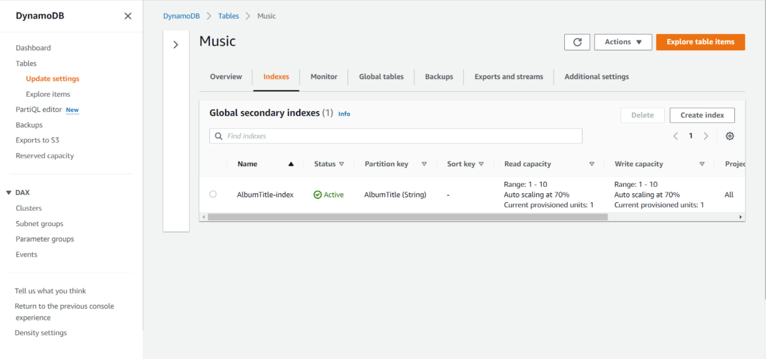Screen dimensions: 766x359
Task: Open Additional settings tab
Action: point(597,76)
